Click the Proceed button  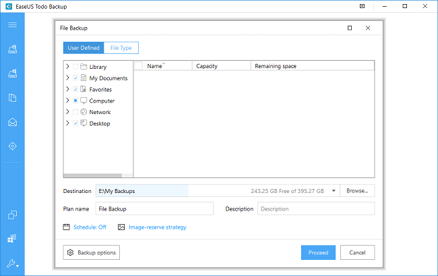(x=317, y=252)
